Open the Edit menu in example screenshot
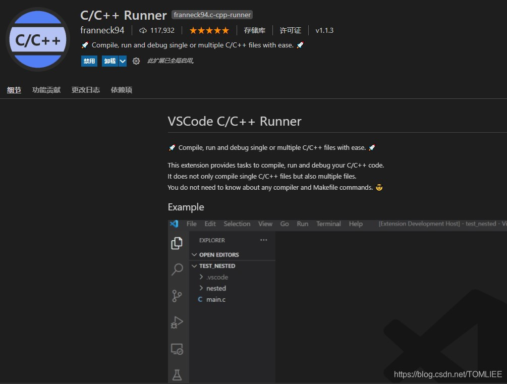 point(210,224)
